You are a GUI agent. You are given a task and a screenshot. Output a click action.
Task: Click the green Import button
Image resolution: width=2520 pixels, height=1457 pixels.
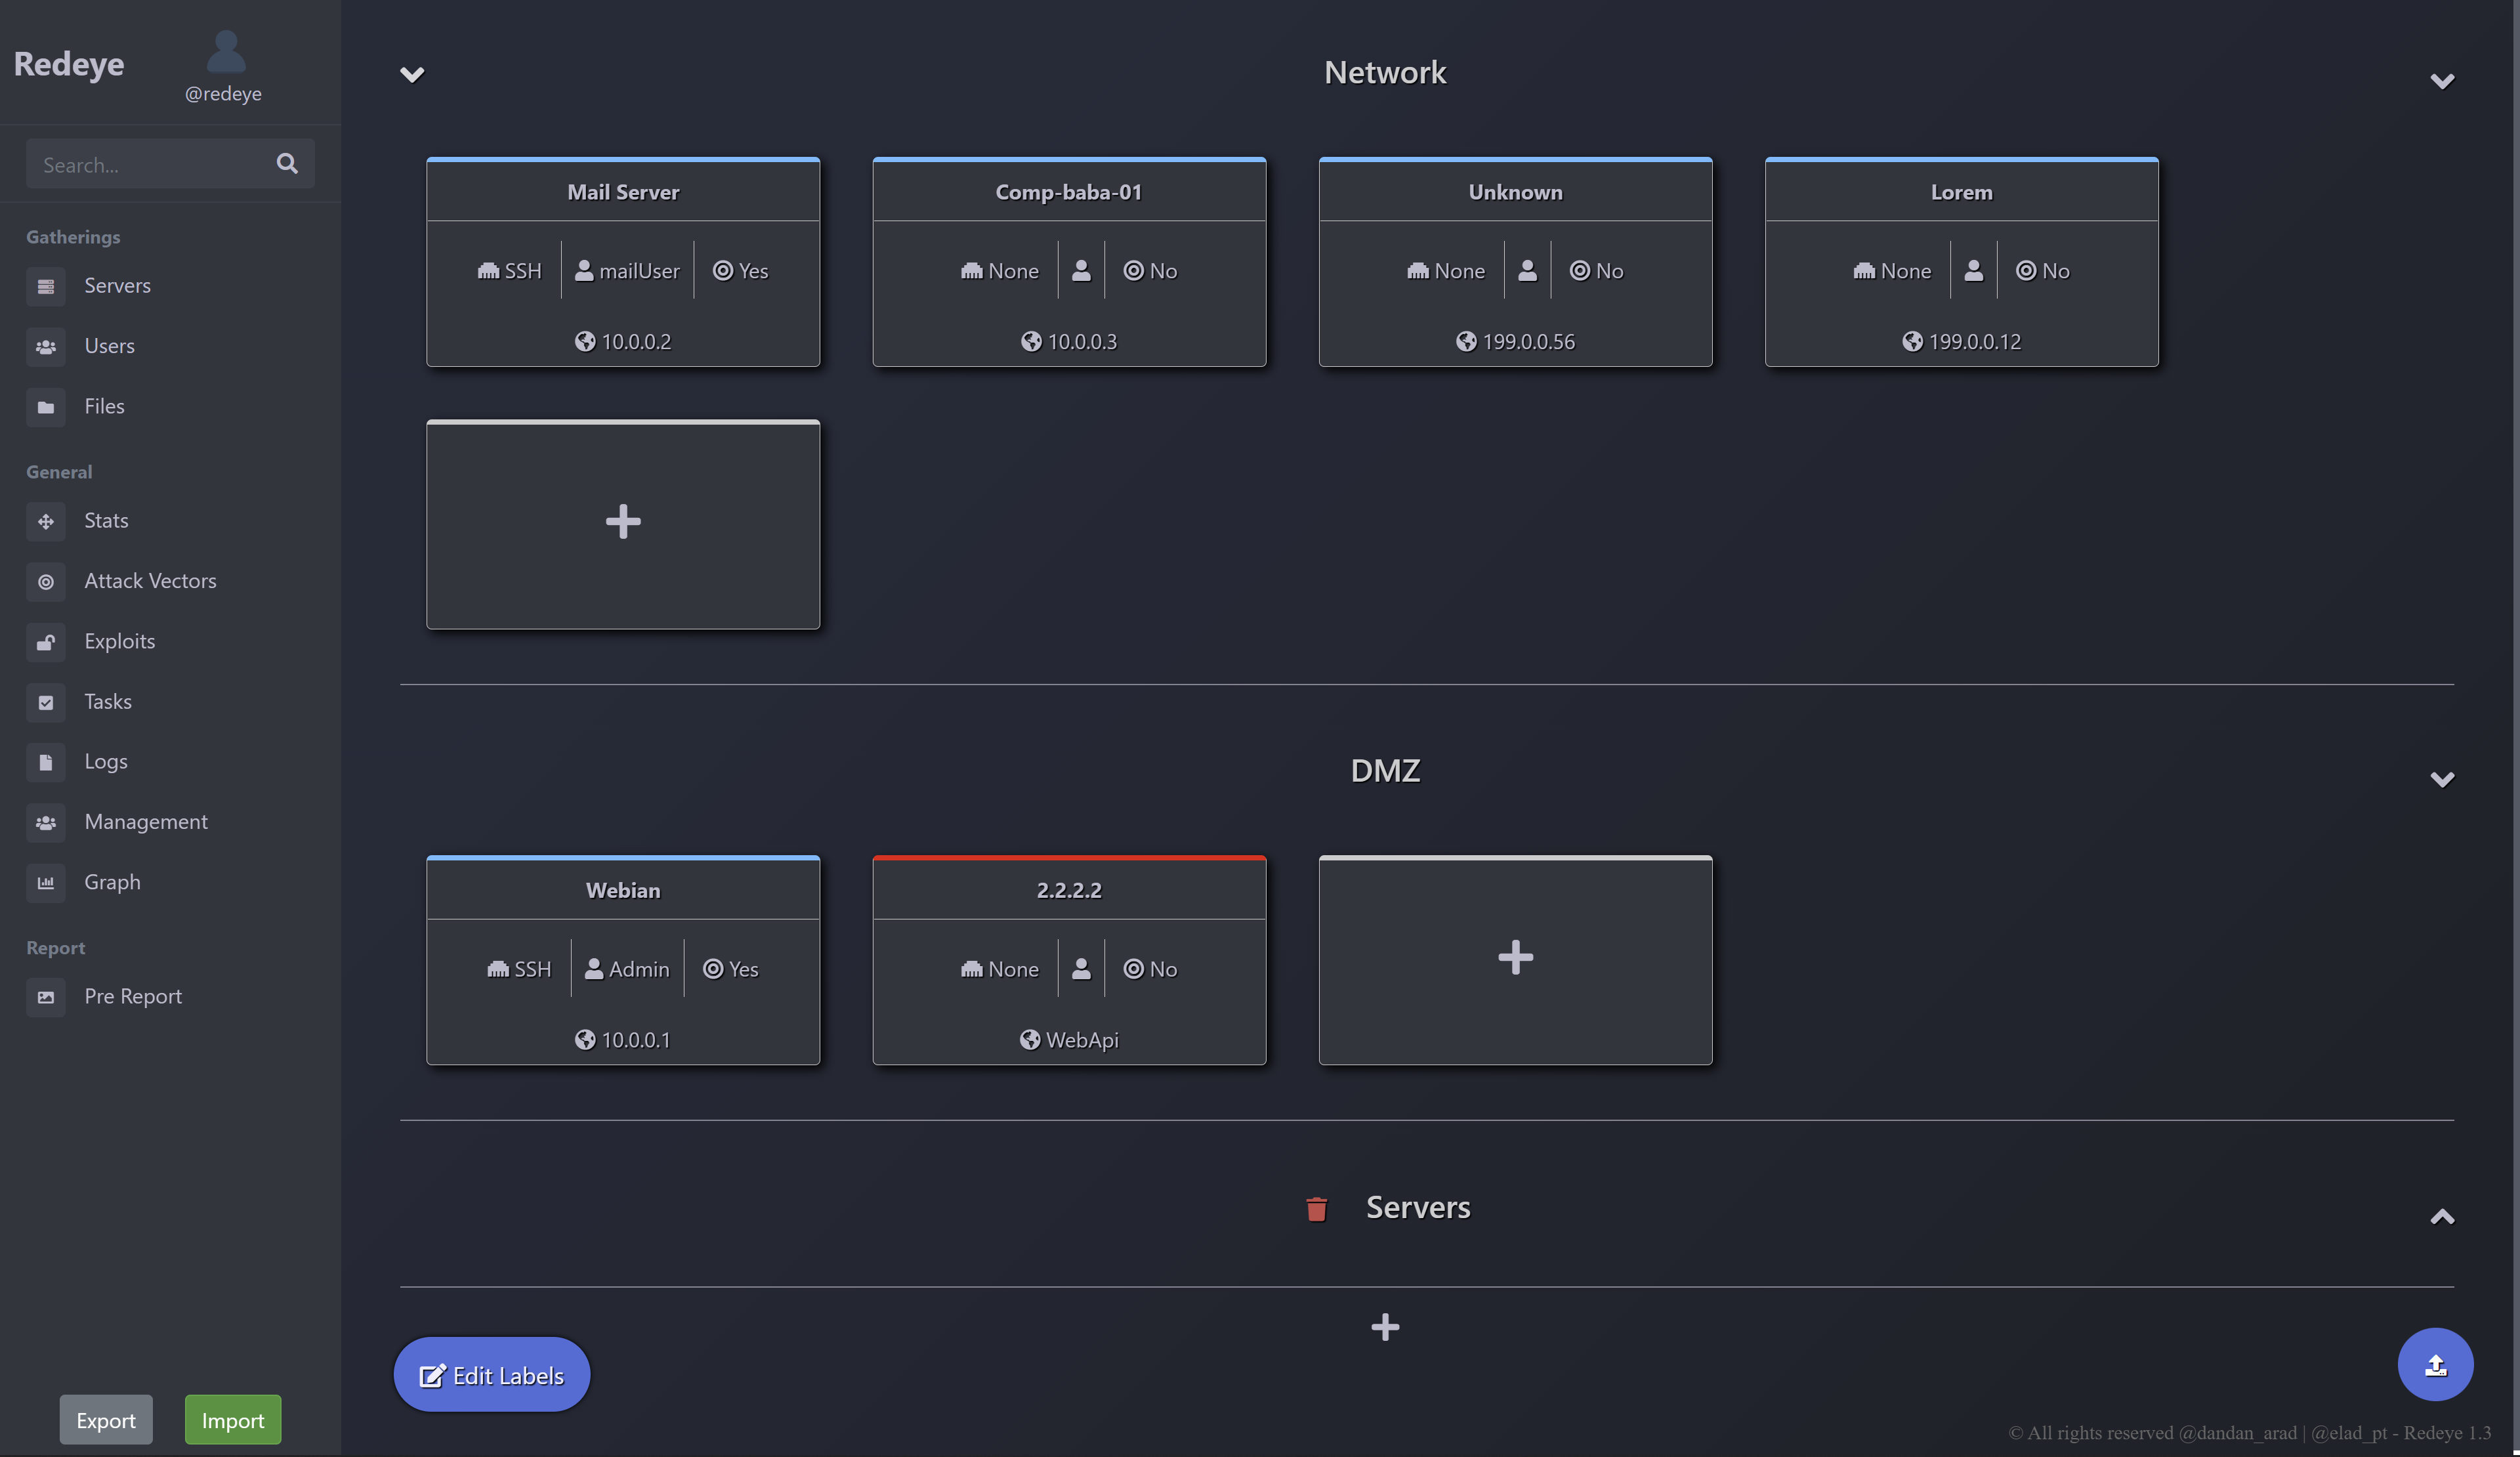[232, 1419]
